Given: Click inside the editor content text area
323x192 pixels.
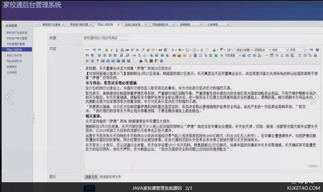Looking at the screenshot, I should pyautogui.click(x=202, y=117).
